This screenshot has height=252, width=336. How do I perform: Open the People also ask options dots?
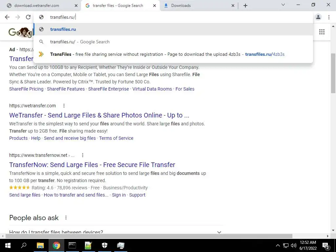66,218
